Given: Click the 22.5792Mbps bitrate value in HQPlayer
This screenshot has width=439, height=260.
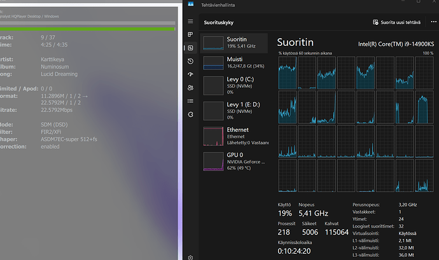Looking at the screenshot, I should click(57, 110).
